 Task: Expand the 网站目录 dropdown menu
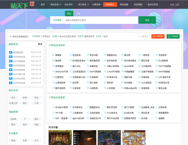(x=56, y=5)
